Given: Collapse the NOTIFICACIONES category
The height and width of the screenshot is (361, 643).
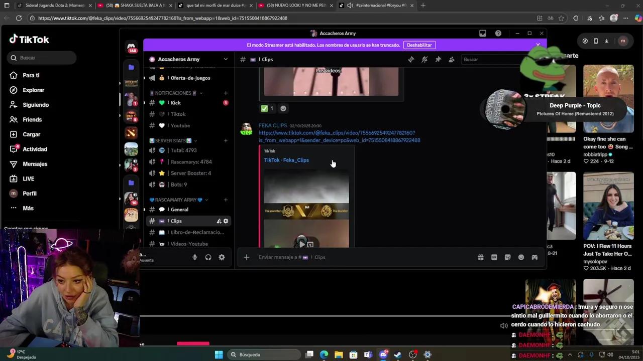Looking at the screenshot, I should pos(173,93).
